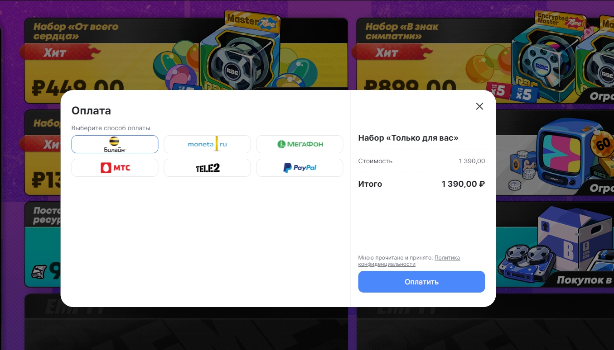Click the blue Оплатить button

click(x=421, y=282)
